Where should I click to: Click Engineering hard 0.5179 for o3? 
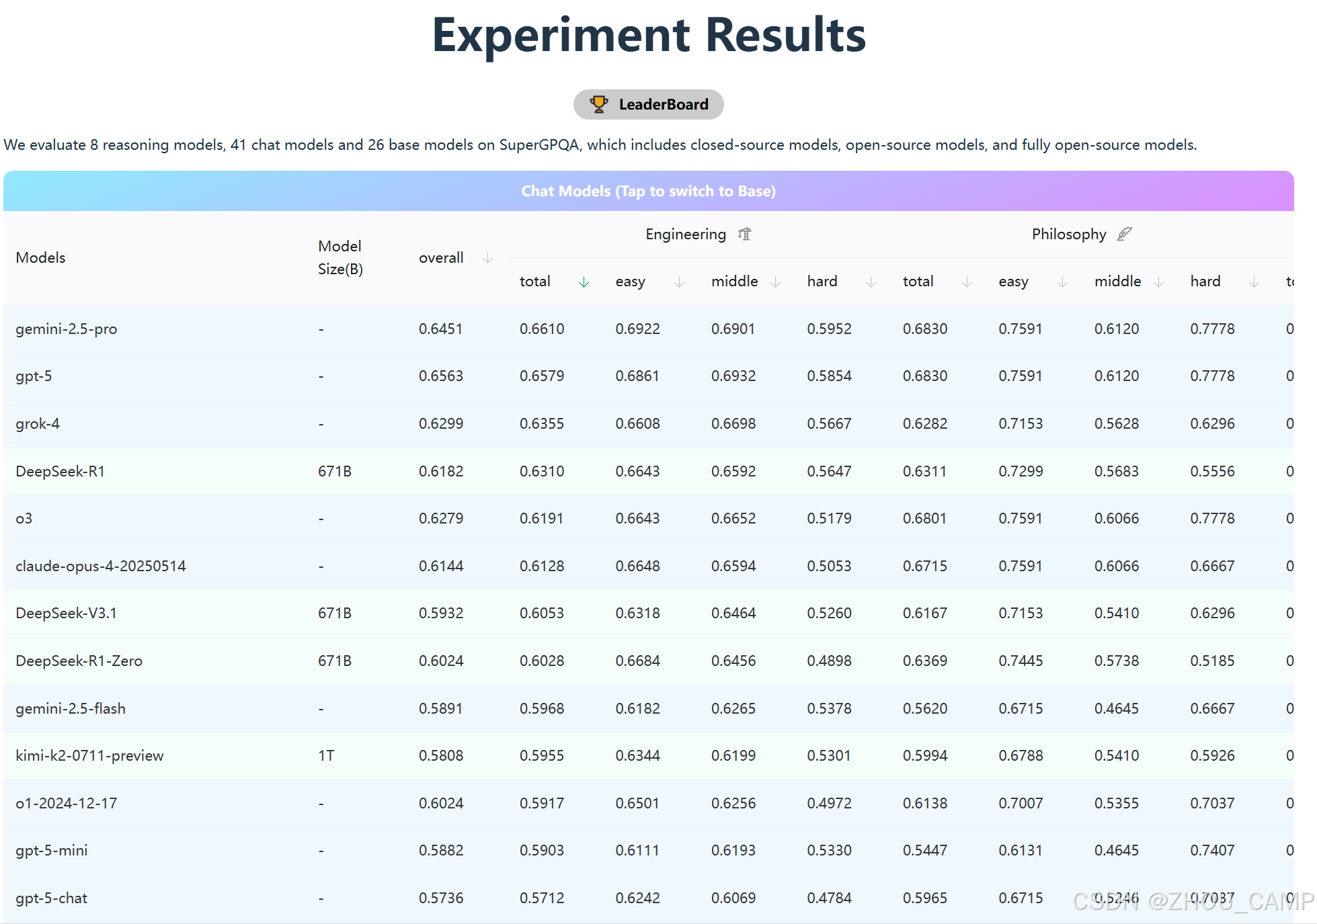(x=830, y=518)
